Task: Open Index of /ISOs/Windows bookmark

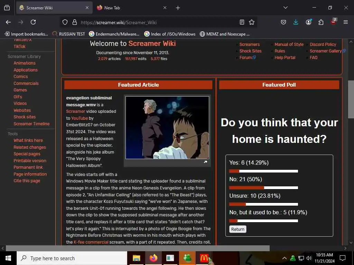Action: 169,34
